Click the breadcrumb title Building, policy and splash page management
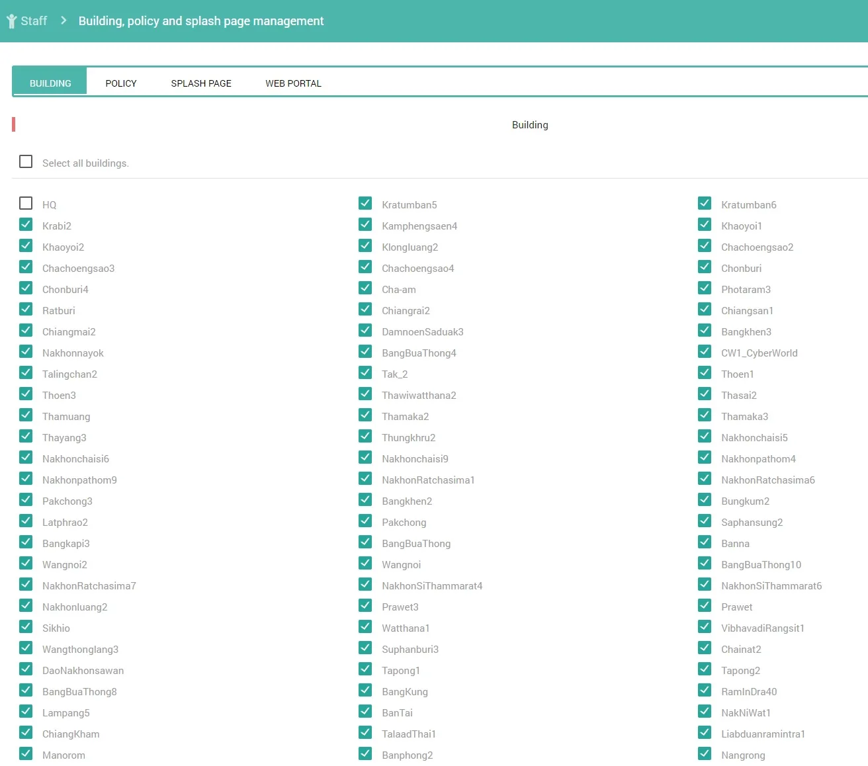The image size is (868, 766). (201, 21)
